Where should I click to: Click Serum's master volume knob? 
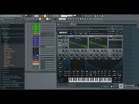tap(117, 32)
